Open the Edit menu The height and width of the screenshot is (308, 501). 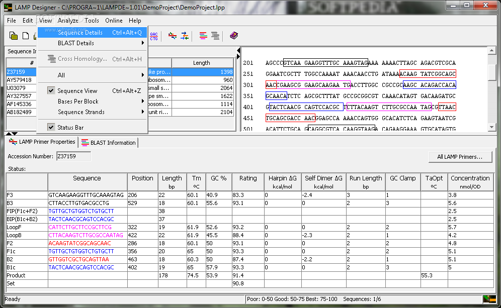click(x=28, y=21)
